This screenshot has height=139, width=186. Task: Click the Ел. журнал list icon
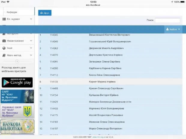tap(4, 19)
